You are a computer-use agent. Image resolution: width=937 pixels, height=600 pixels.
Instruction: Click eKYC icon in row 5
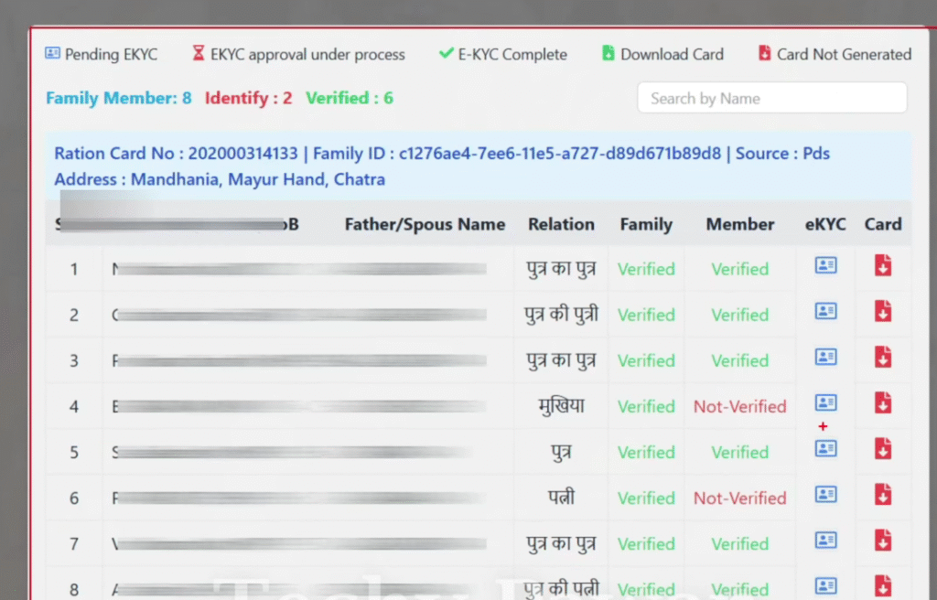[x=825, y=448]
